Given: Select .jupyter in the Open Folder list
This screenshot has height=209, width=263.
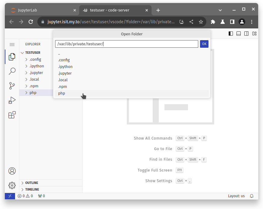Looking at the screenshot, I should point(65,73).
